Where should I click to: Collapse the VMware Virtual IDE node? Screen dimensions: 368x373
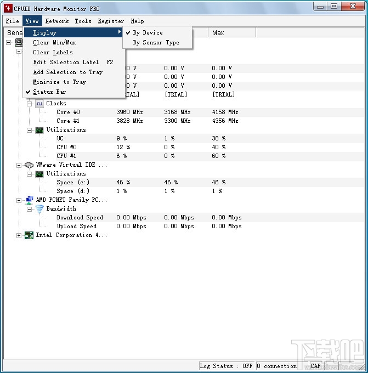pos(19,165)
